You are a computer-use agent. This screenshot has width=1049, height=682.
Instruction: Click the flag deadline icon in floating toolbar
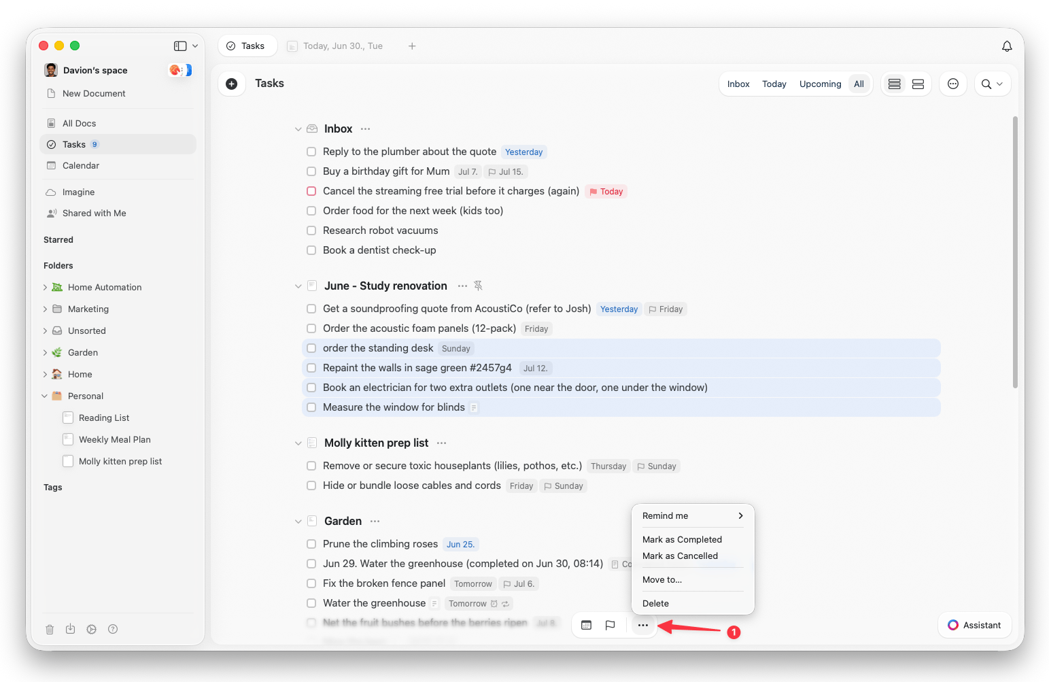(611, 625)
